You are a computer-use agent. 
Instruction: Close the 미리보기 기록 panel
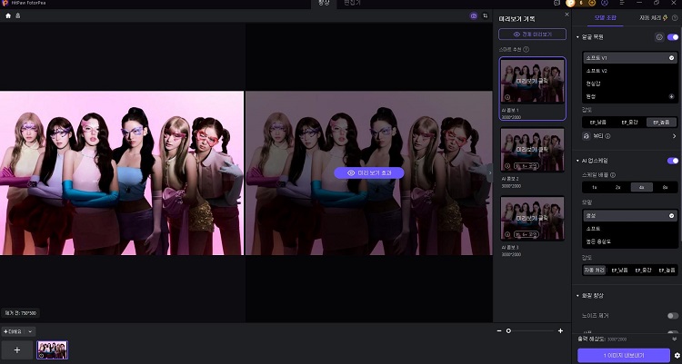pos(567,15)
